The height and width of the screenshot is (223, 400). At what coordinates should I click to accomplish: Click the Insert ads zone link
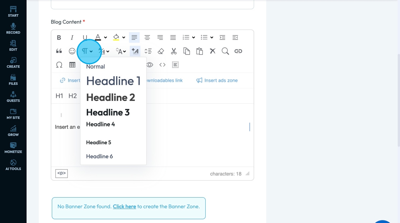[217, 81]
